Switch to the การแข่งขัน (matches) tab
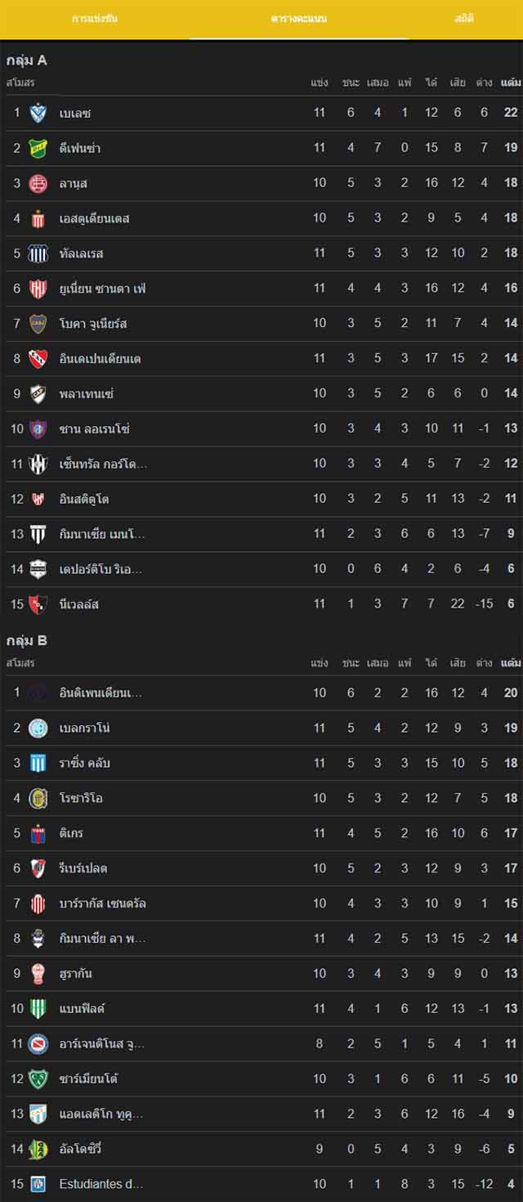The width and height of the screenshot is (523, 1202). pyautogui.click(x=95, y=18)
